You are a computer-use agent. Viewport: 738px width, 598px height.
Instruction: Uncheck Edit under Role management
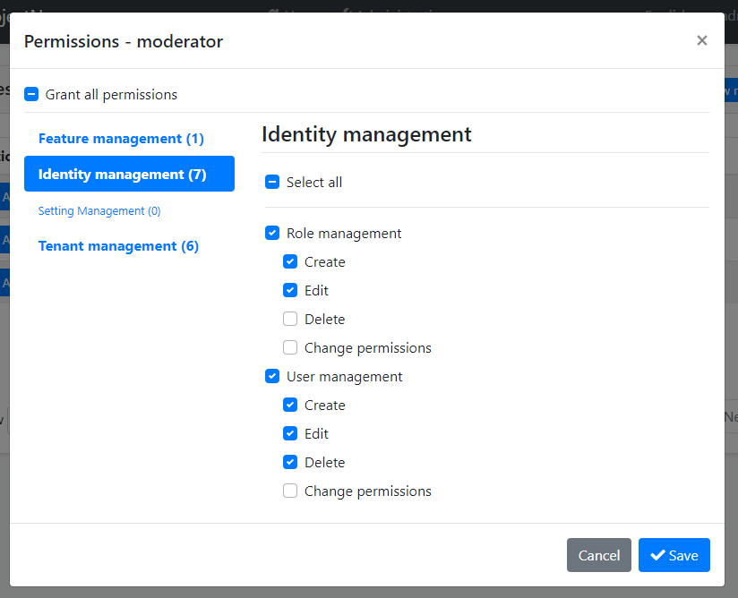(290, 290)
